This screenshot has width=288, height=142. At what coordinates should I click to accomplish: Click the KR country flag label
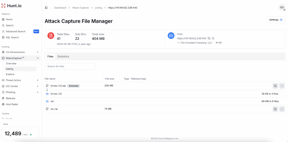pos(219,43)
